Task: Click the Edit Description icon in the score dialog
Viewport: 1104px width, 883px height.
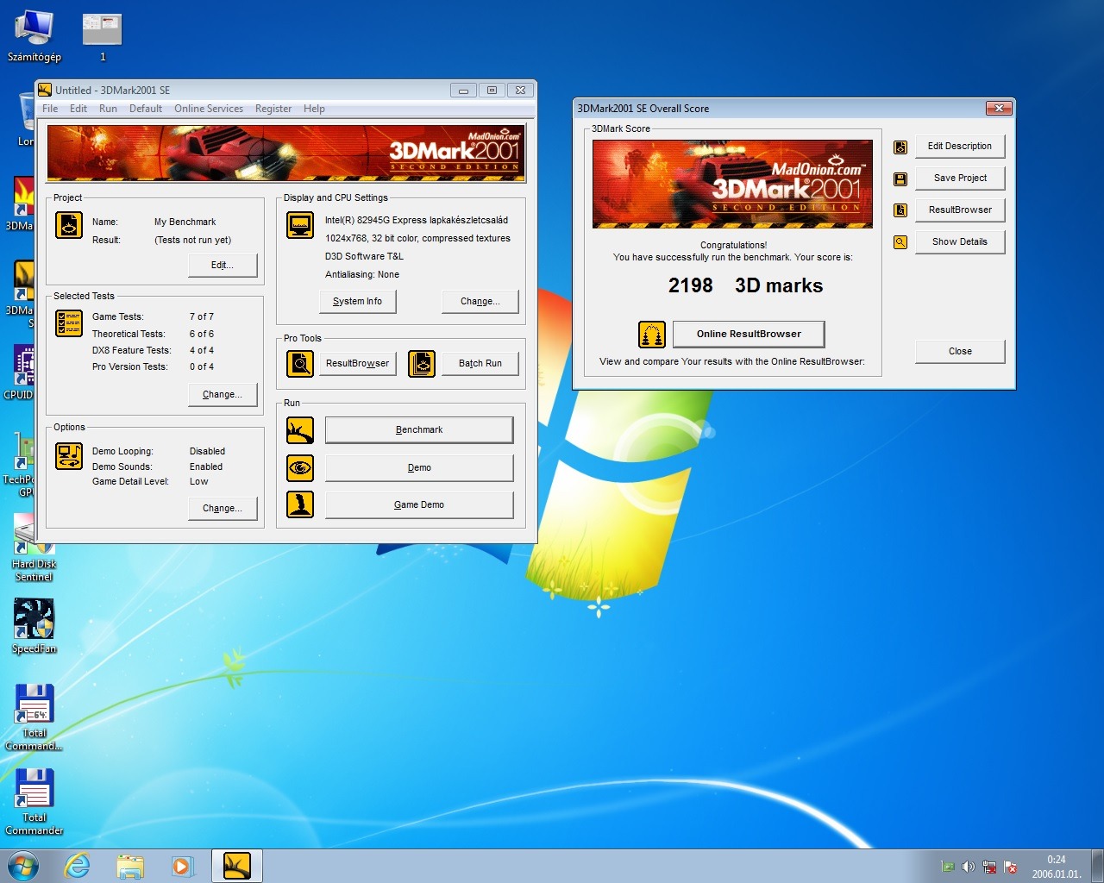Action: coord(900,147)
